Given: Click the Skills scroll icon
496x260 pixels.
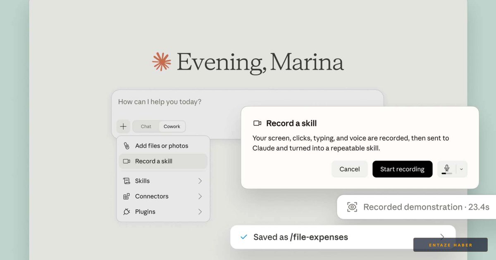Looking at the screenshot, I should point(126,181).
